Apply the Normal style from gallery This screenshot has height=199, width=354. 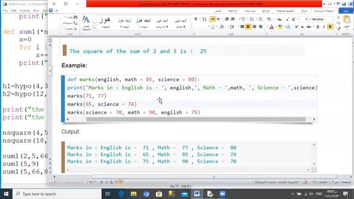point(180,23)
